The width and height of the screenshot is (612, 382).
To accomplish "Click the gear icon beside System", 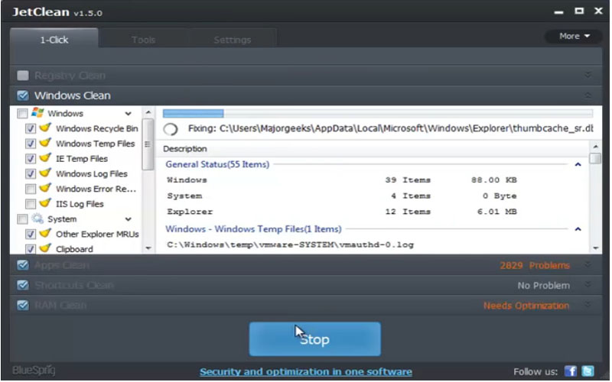I will pos(37,219).
